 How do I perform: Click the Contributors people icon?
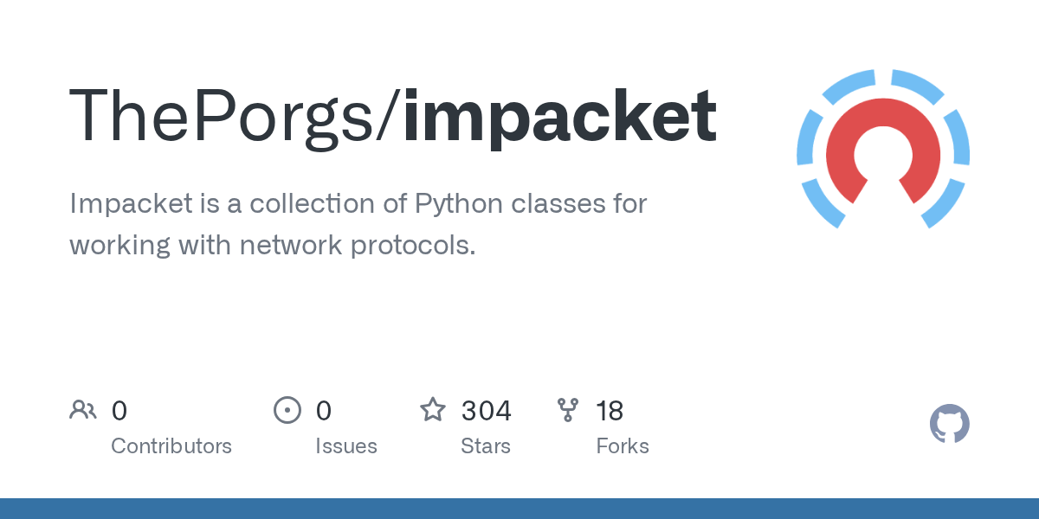(83, 410)
